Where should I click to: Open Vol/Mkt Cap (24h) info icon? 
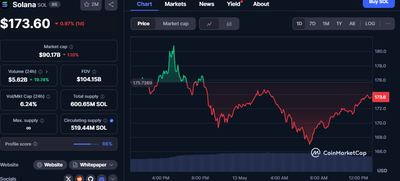(x=48, y=97)
